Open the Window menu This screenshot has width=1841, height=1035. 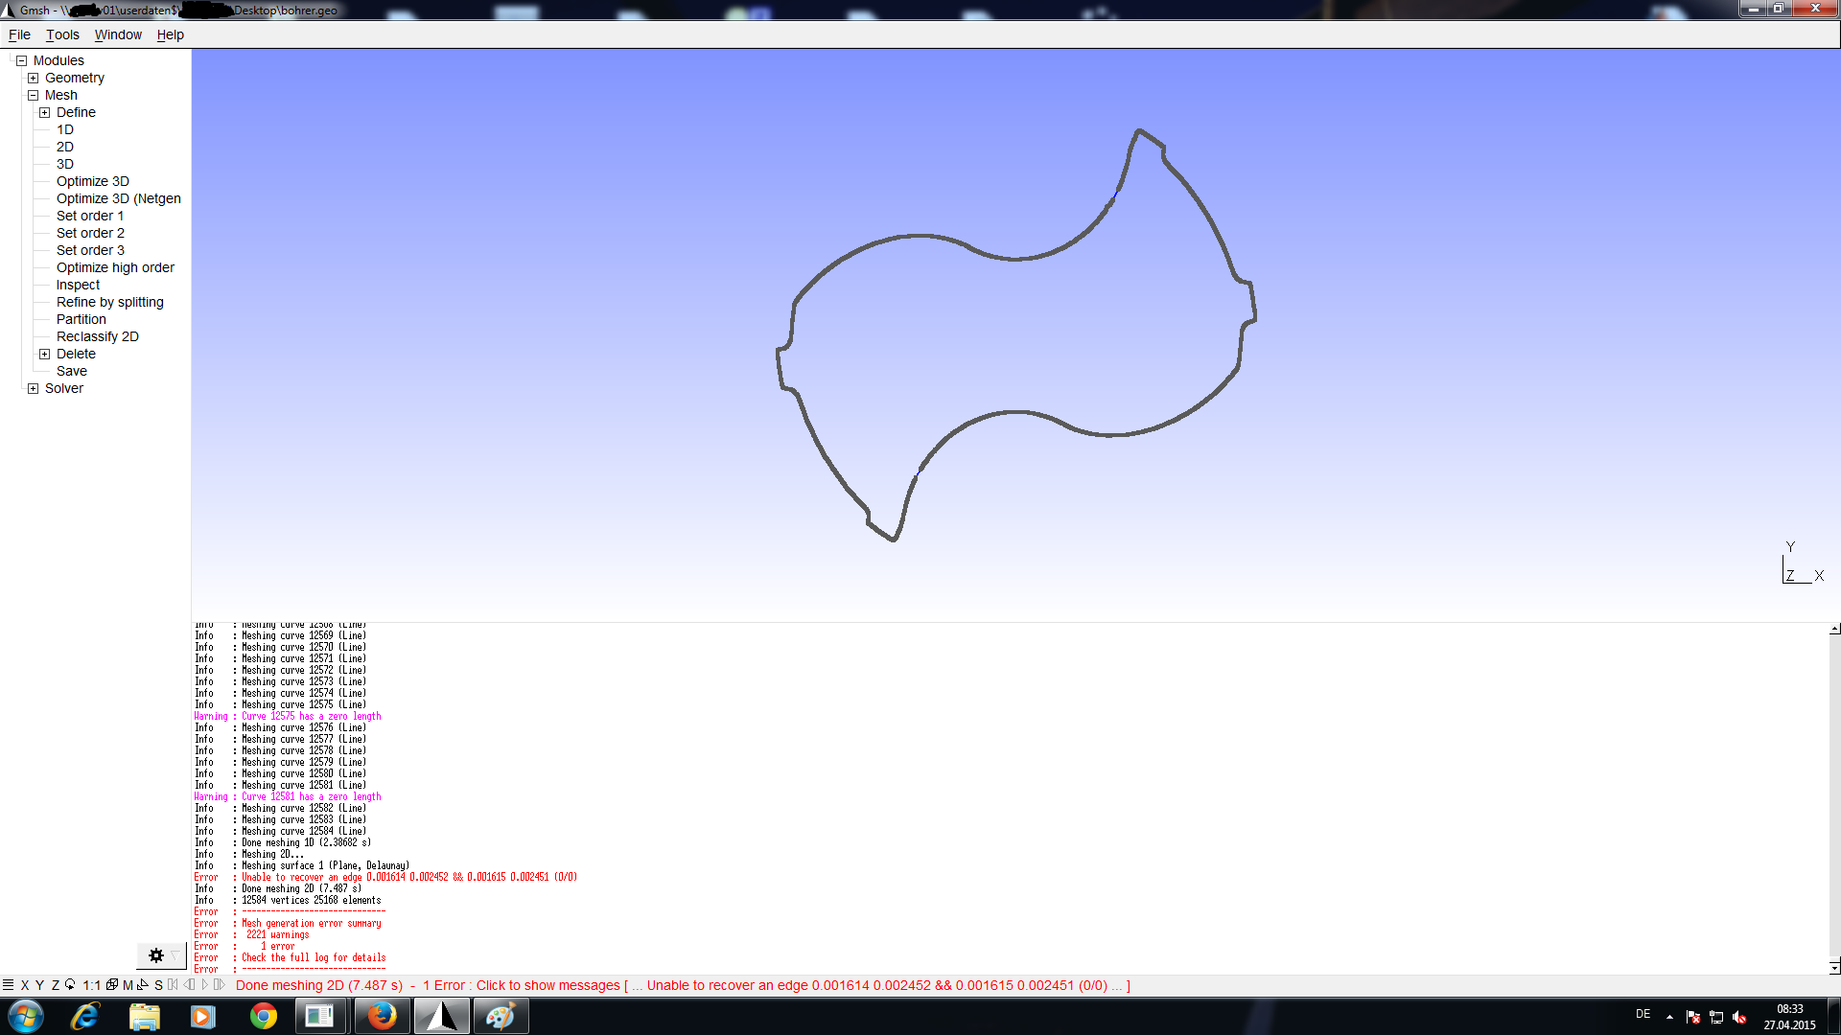tap(118, 34)
